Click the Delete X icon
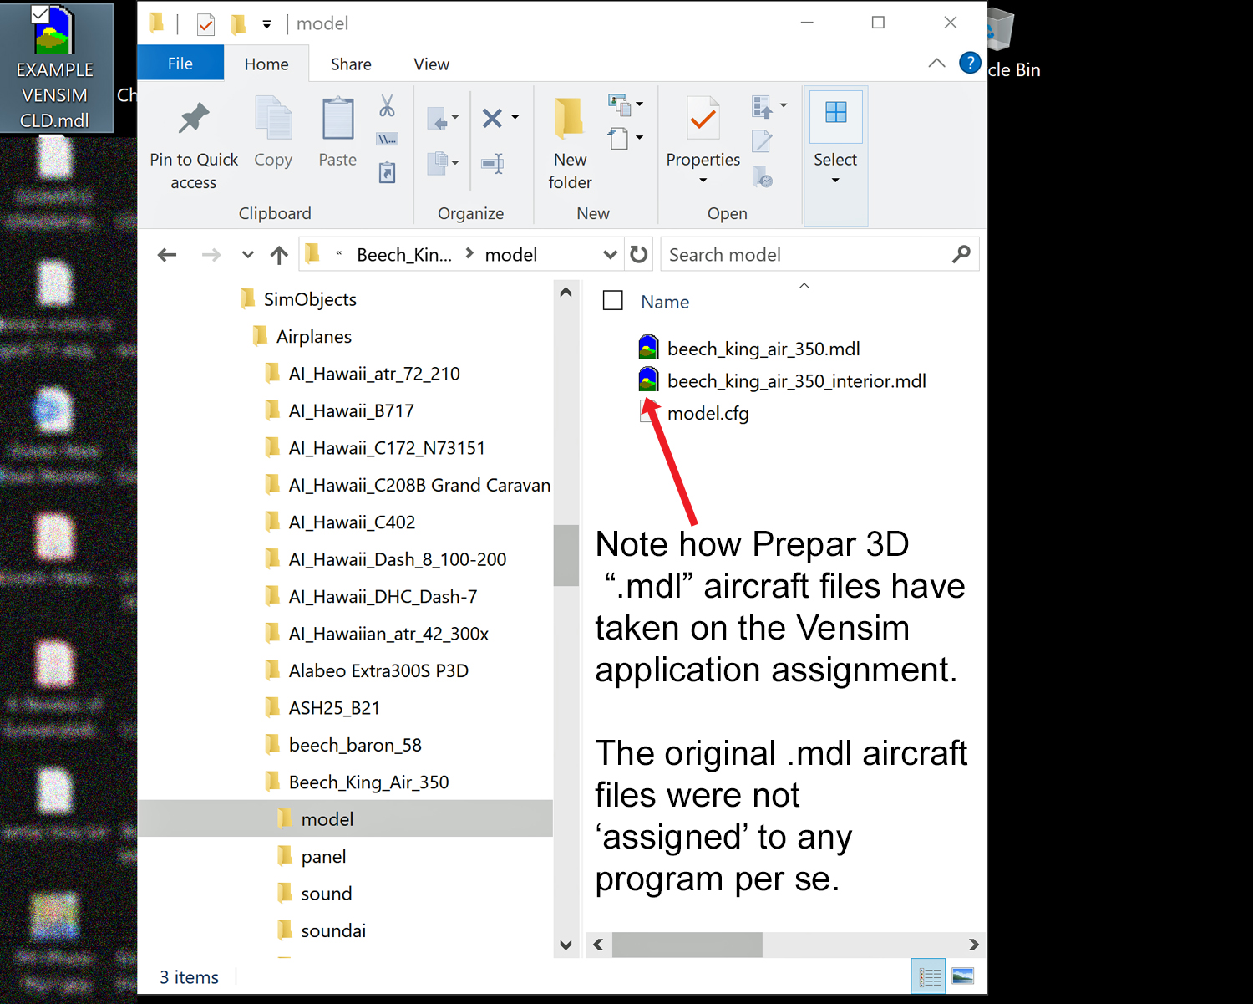Image resolution: width=1253 pixels, height=1004 pixels. [492, 118]
